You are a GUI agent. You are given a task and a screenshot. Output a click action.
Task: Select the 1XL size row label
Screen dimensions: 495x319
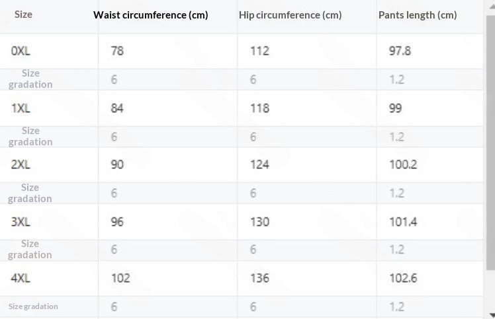click(21, 108)
